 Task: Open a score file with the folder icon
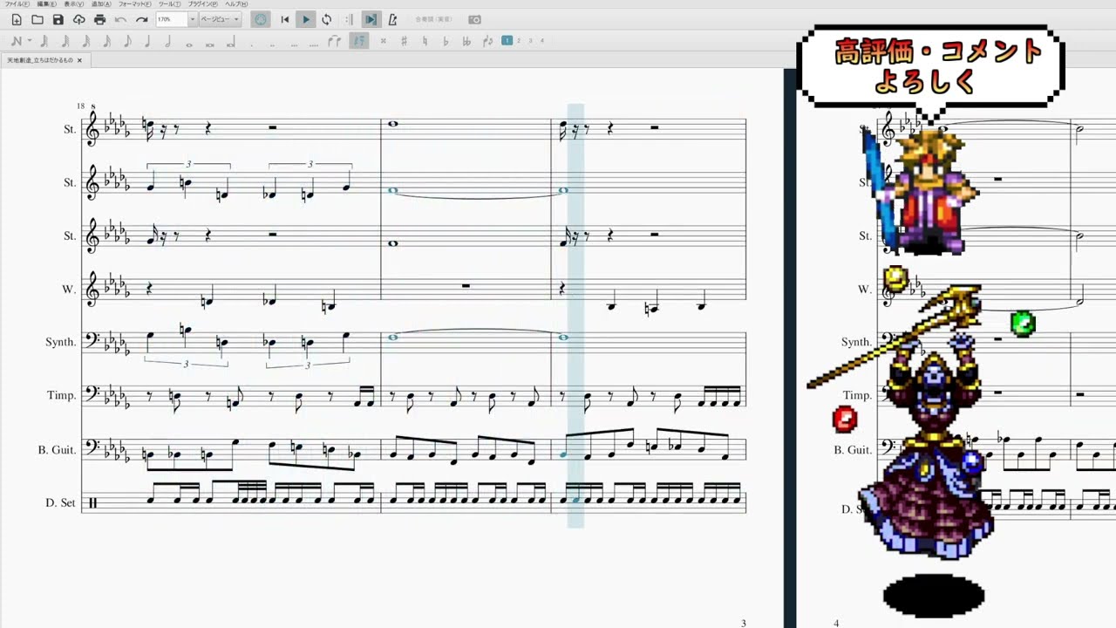click(x=37, y=19)
